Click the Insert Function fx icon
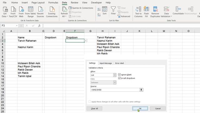 point(39,26)
